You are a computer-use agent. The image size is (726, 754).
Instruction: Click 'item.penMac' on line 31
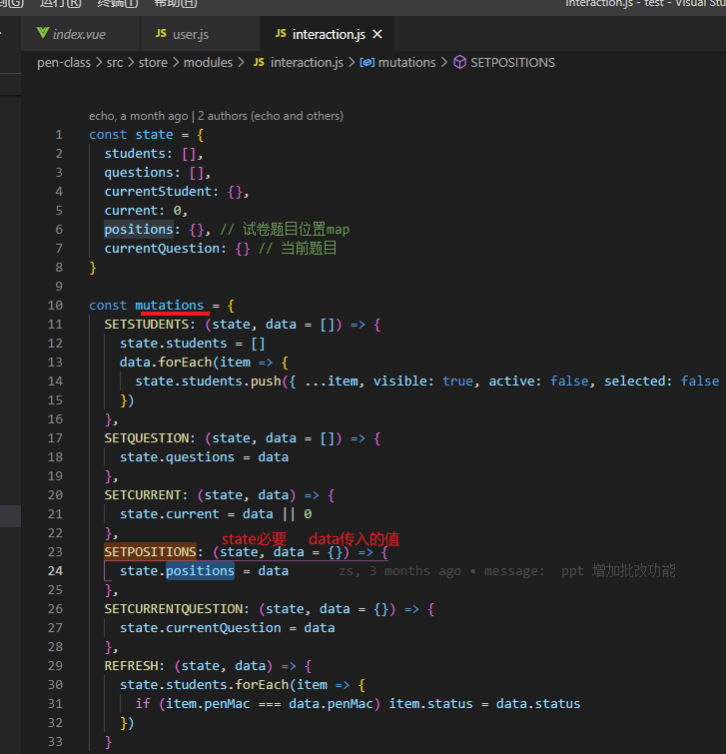[208, 704]
